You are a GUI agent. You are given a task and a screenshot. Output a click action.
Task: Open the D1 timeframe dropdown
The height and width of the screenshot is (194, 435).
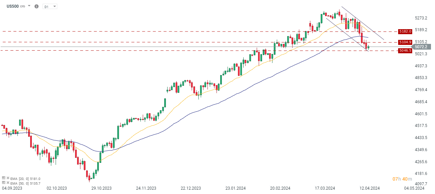50,6
